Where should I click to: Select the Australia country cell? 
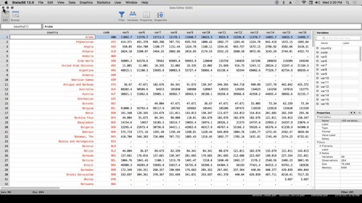(x=53, y=89)
